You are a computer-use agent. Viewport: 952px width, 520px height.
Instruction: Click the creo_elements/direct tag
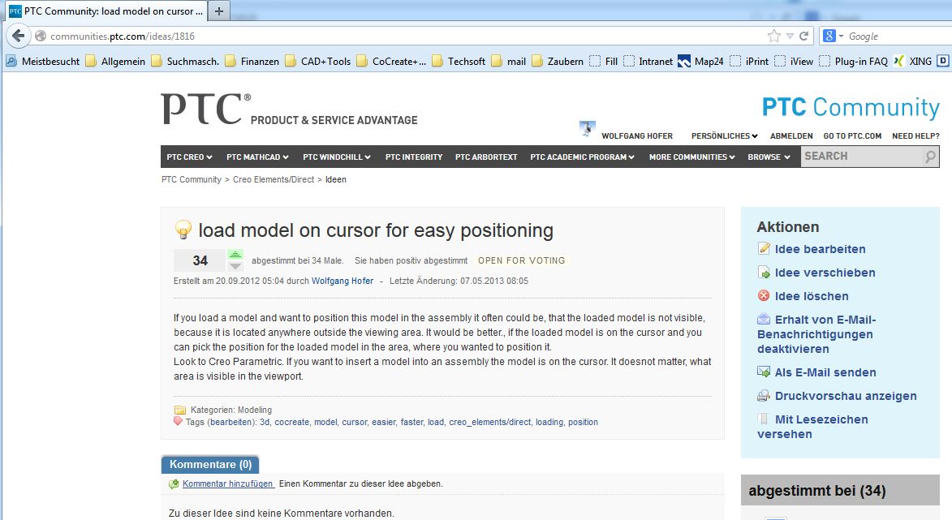pos(490,422)
